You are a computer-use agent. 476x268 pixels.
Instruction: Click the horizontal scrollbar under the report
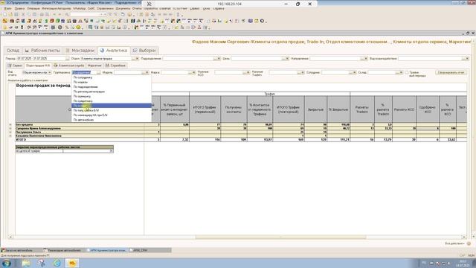pyautogui.click(x=280, y=237)
